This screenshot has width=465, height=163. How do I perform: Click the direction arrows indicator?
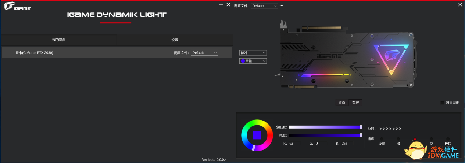390,129
